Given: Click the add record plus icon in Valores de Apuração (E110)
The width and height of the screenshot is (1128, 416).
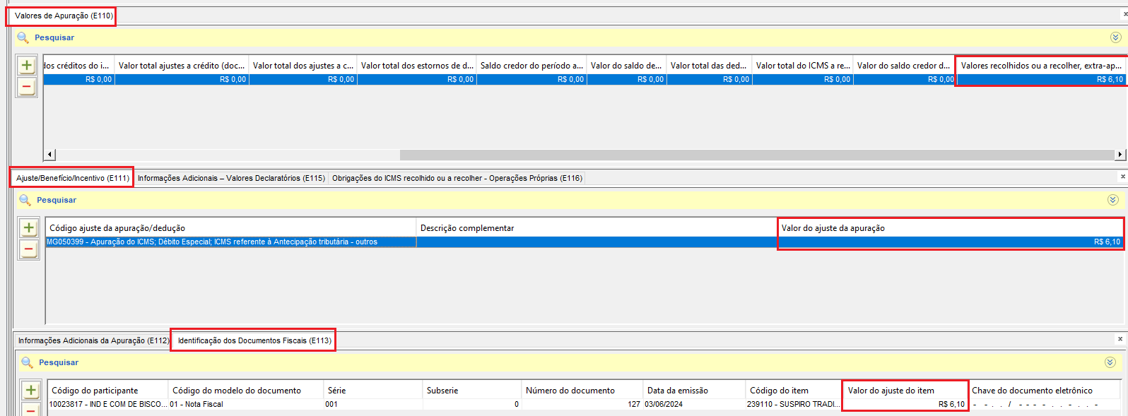Looking at the screenshot, I should pos(27,66).
